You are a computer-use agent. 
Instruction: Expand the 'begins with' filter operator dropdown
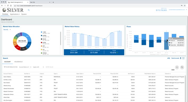[x=38, y=67]
